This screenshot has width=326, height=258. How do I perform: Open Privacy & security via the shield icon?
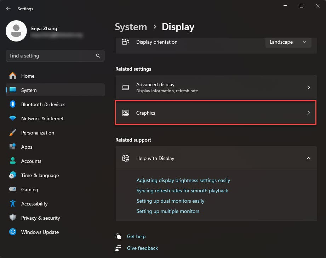coord(12,218)
